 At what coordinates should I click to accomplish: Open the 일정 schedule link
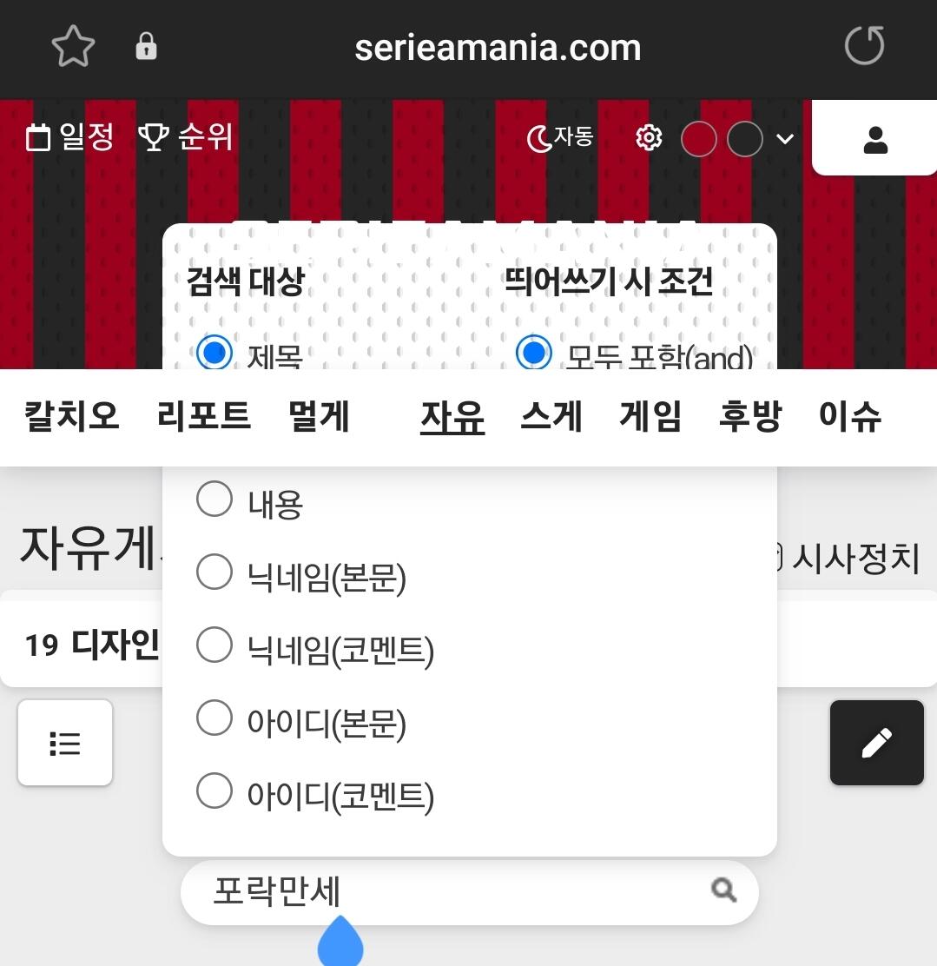70,136
